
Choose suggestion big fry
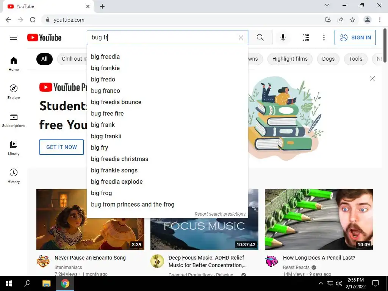point(167,148)
